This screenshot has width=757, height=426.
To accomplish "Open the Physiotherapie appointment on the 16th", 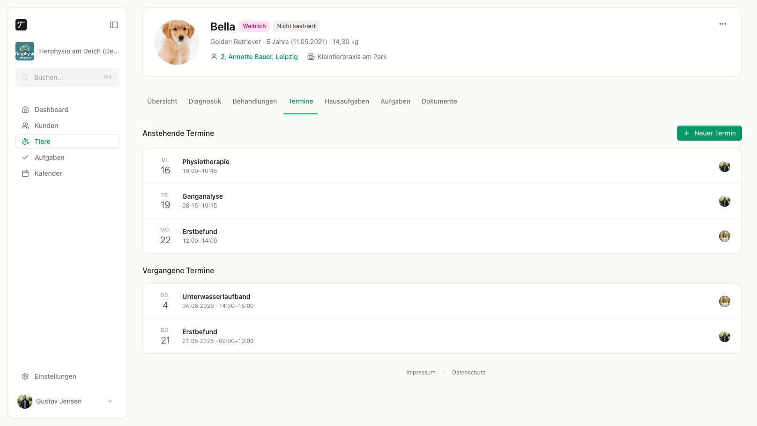I will (442, 166).
